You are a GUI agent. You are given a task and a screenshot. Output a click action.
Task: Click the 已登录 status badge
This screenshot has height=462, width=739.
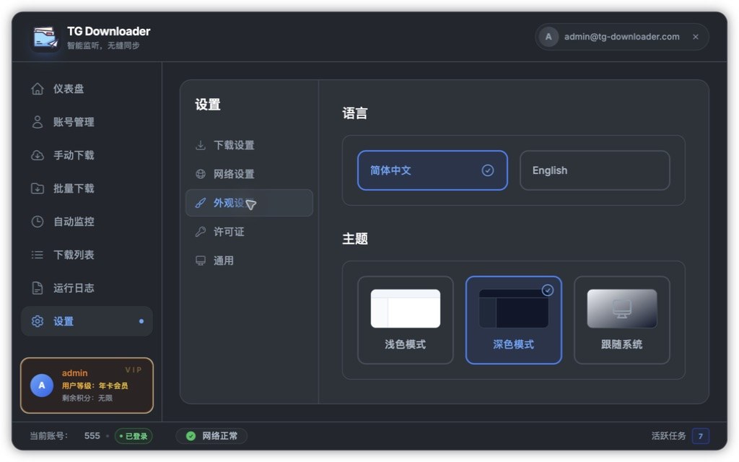[x=134, y=436]
